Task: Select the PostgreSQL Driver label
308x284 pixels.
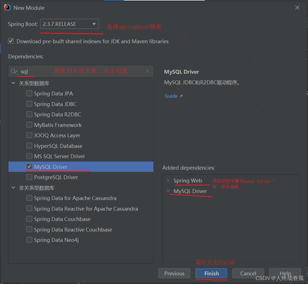Action: coord(56,177)
